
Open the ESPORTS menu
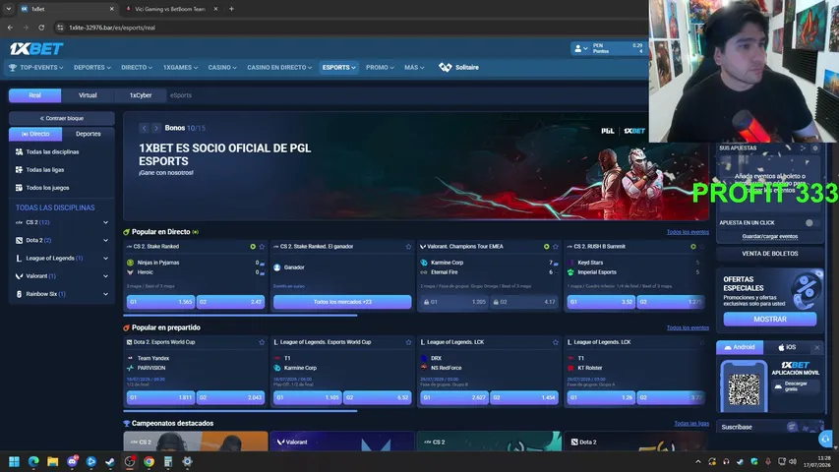(338, 68)
